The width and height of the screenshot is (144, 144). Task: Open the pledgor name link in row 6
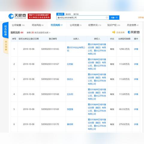[x=70, y=124]
